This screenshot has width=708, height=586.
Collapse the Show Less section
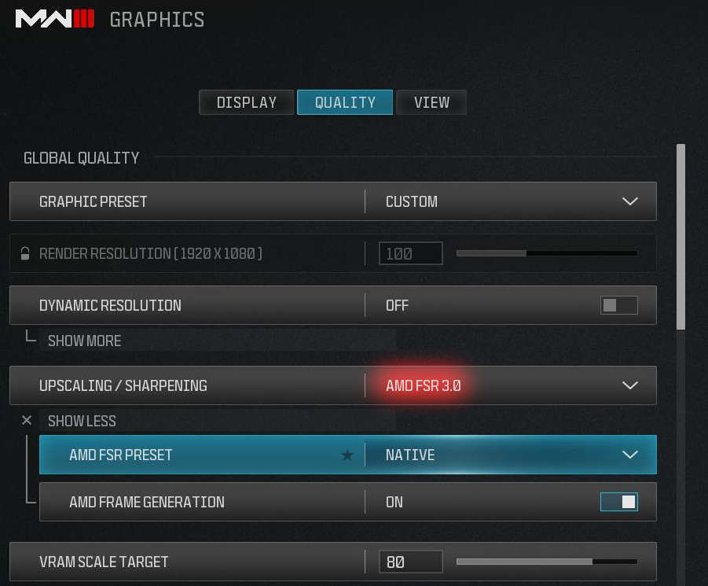[82, 421]
